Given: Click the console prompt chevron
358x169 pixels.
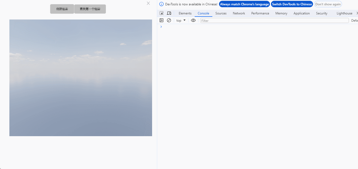Looking at the screenshot, I should [161, 27].
